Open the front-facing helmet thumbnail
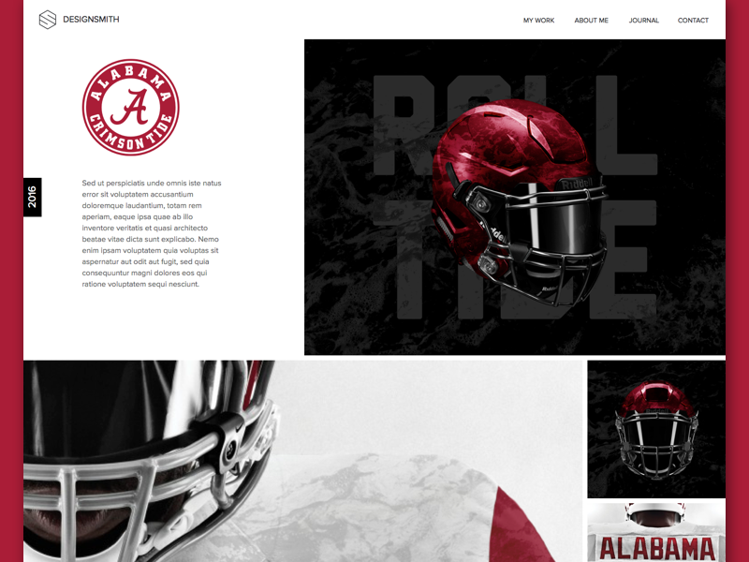Image resolution: width=749 pixels, height=562 pixels. 656,429
